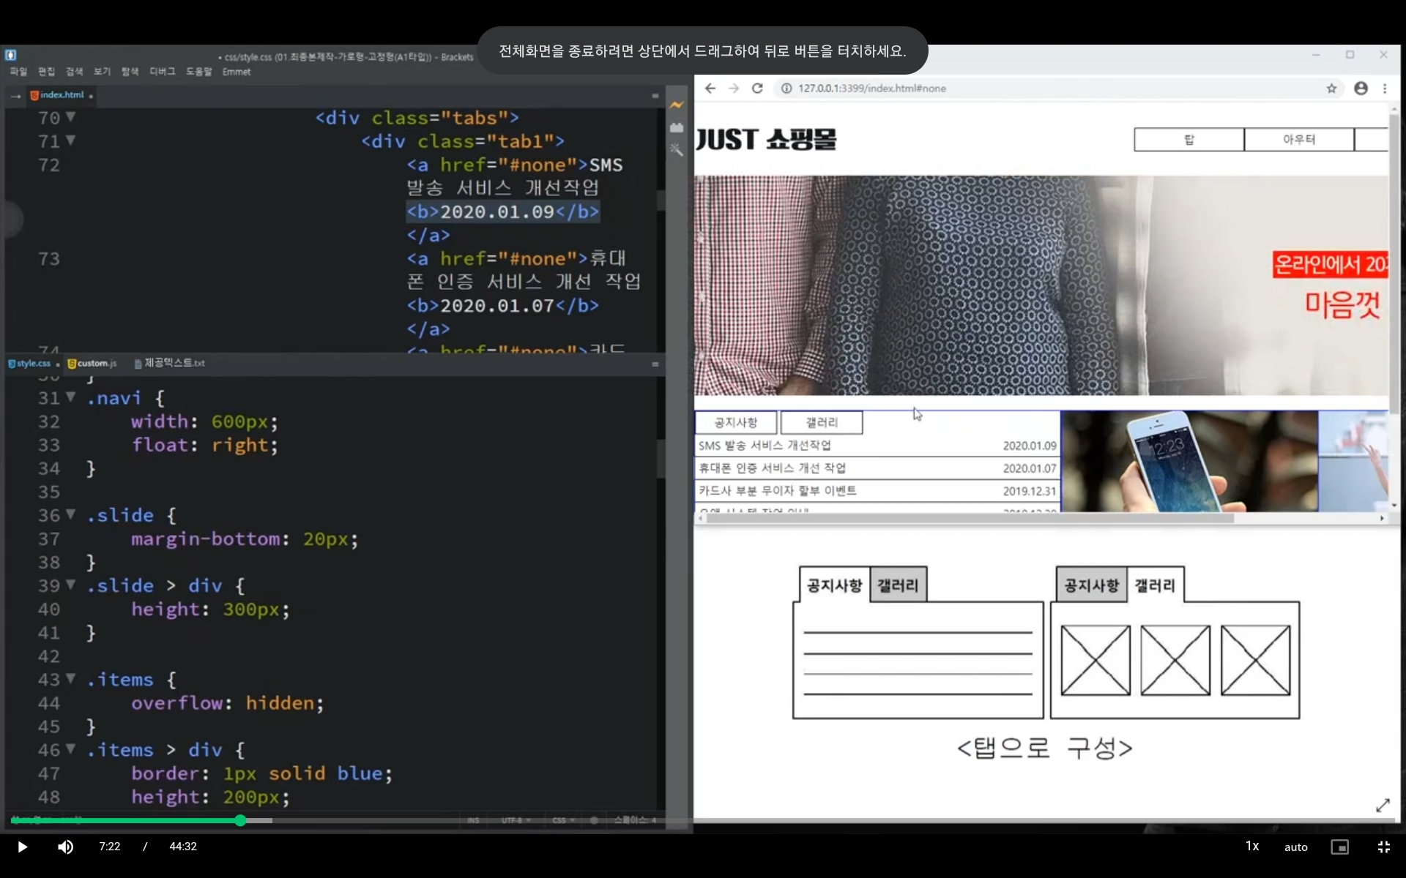Image resolution: width=1406 pixels, height=878 pixels.
Task: Open the browser three-dot menu
Action: [1384, 89]
